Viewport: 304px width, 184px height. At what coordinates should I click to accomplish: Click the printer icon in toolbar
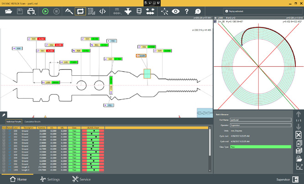pos(31,11)
